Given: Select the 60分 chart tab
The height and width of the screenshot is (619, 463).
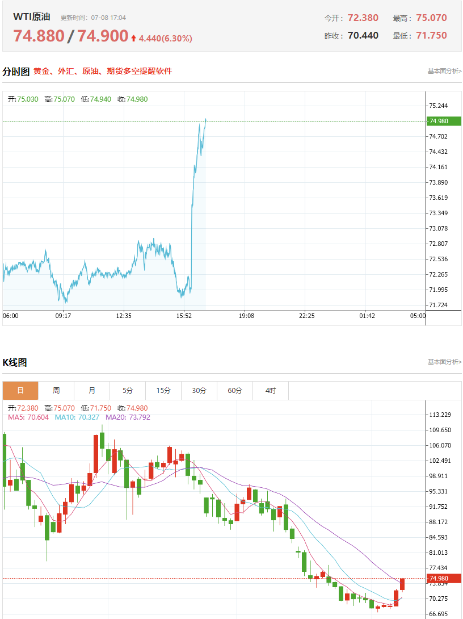Looking at the screenshot, I should point(235,391).
